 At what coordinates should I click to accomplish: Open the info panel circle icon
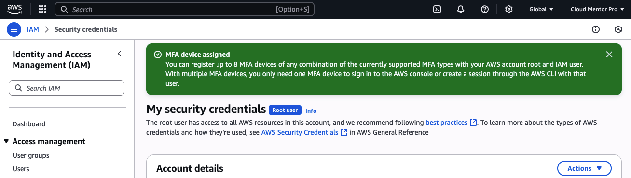[596, 29]
